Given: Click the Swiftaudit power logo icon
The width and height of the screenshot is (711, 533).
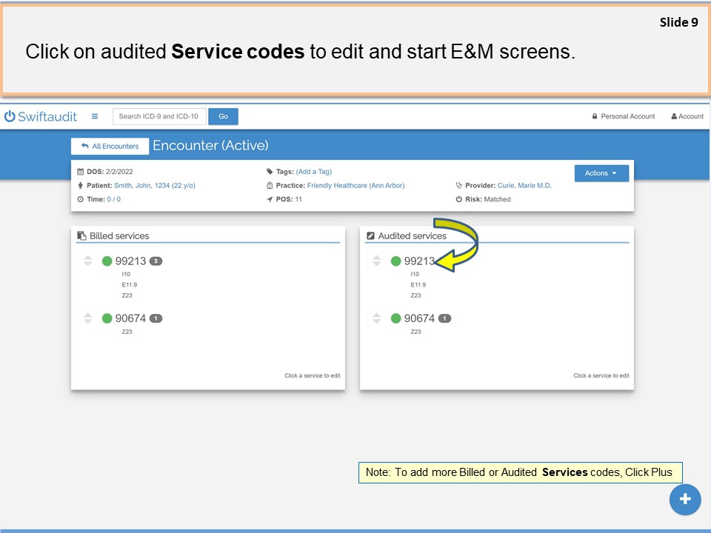Looking at the screenshot, I should click(x=10, y=116).
